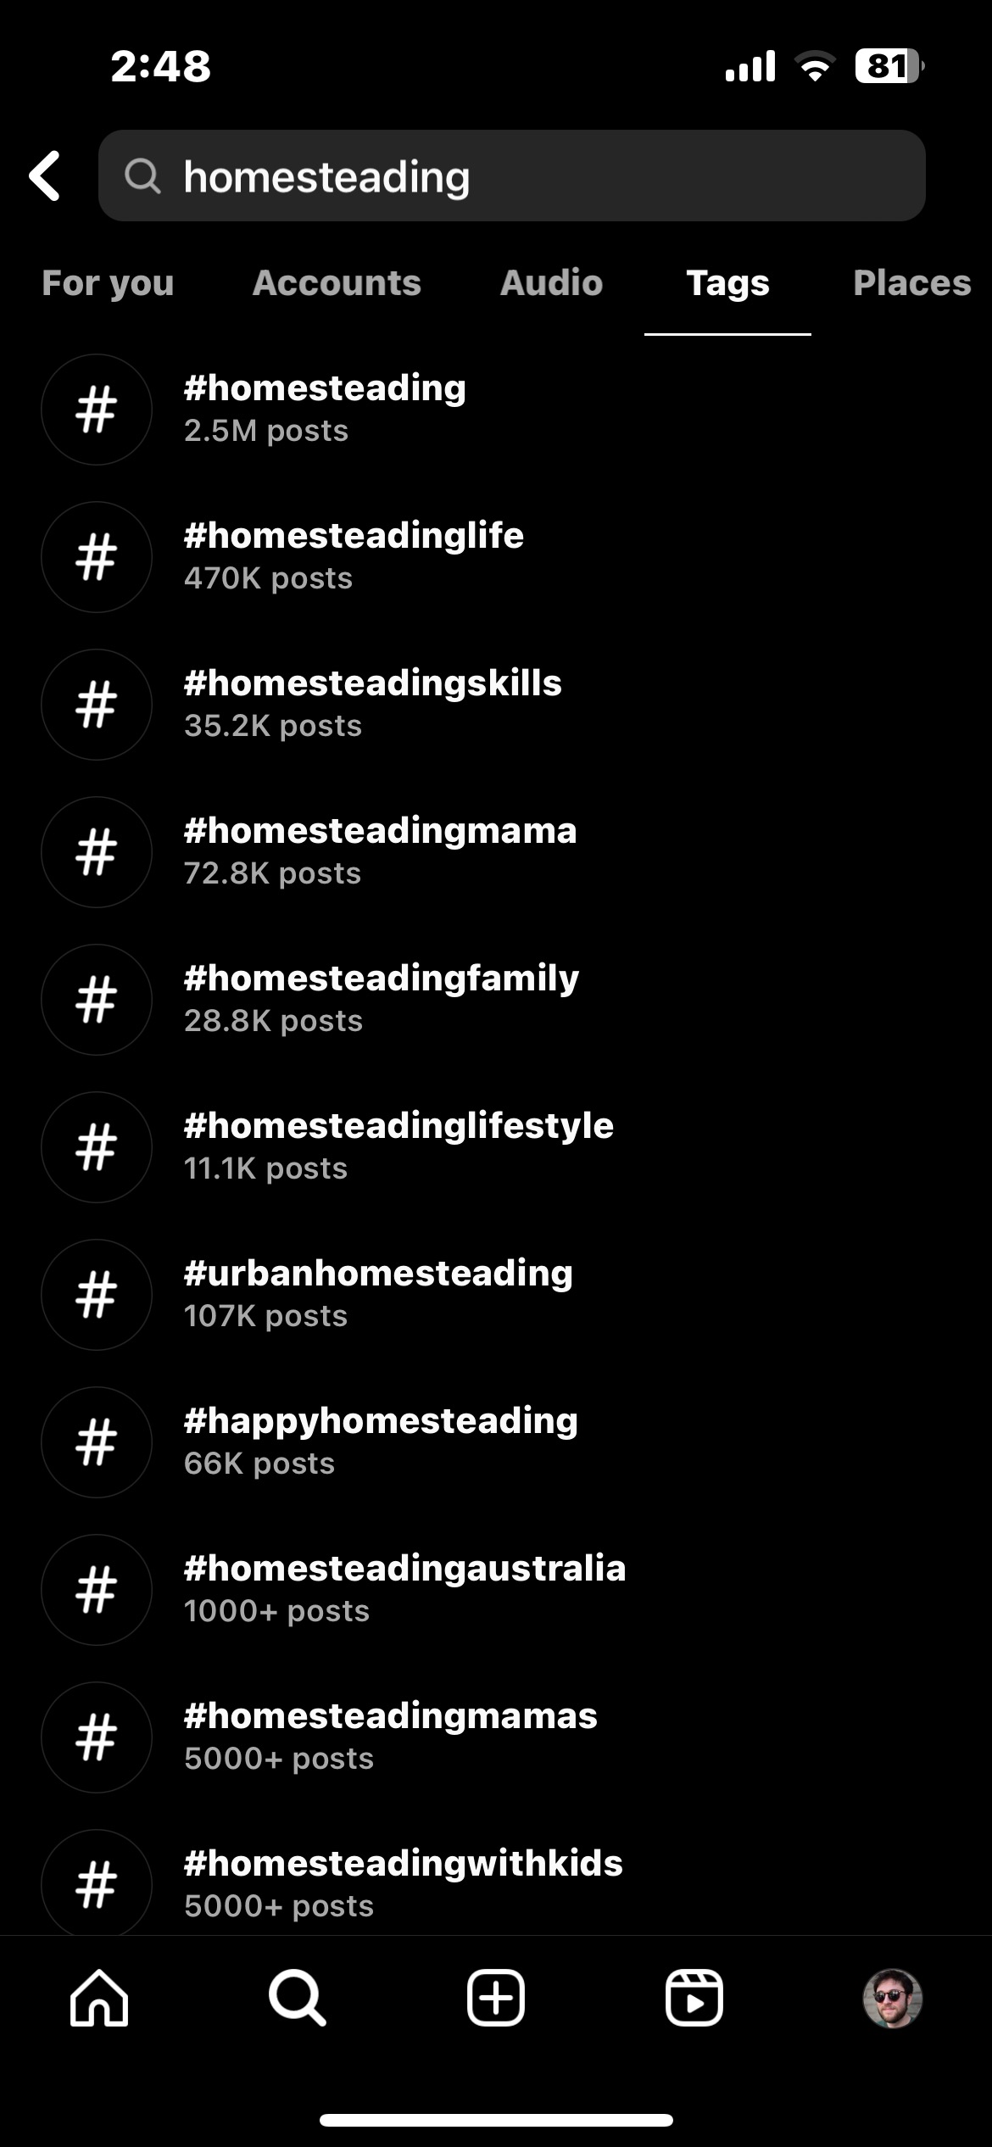Open profile avatar in bottom bar

coord(892,1998)
